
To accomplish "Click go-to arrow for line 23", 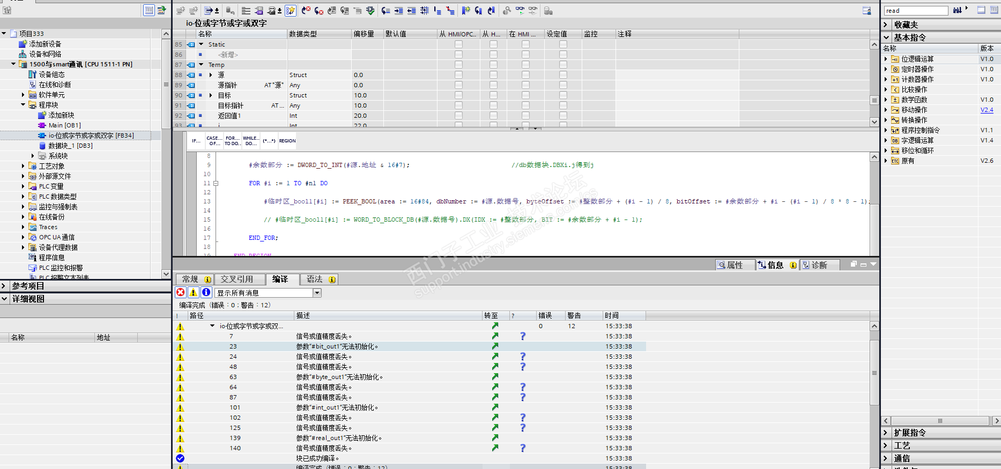I will (495, 346).
